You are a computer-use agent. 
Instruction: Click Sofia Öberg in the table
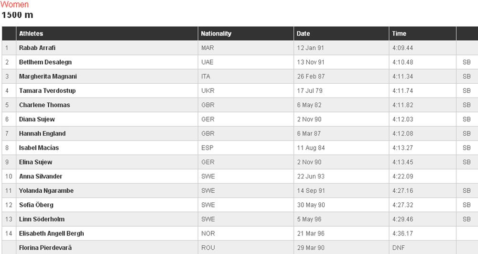(x=36, y=205)
